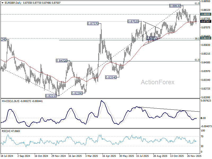The width and height of the screenshot is (212, 159).
Task: Click the MACD zero line value 0.00
Action: 203,118
